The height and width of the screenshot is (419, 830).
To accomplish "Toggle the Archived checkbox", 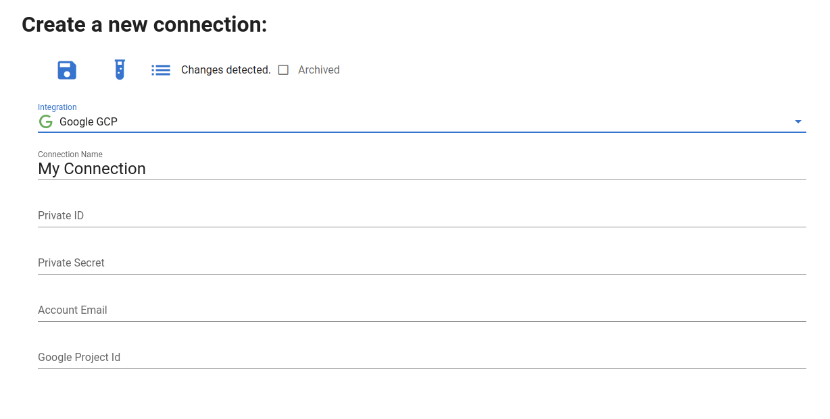I will [x=283, y=70].
